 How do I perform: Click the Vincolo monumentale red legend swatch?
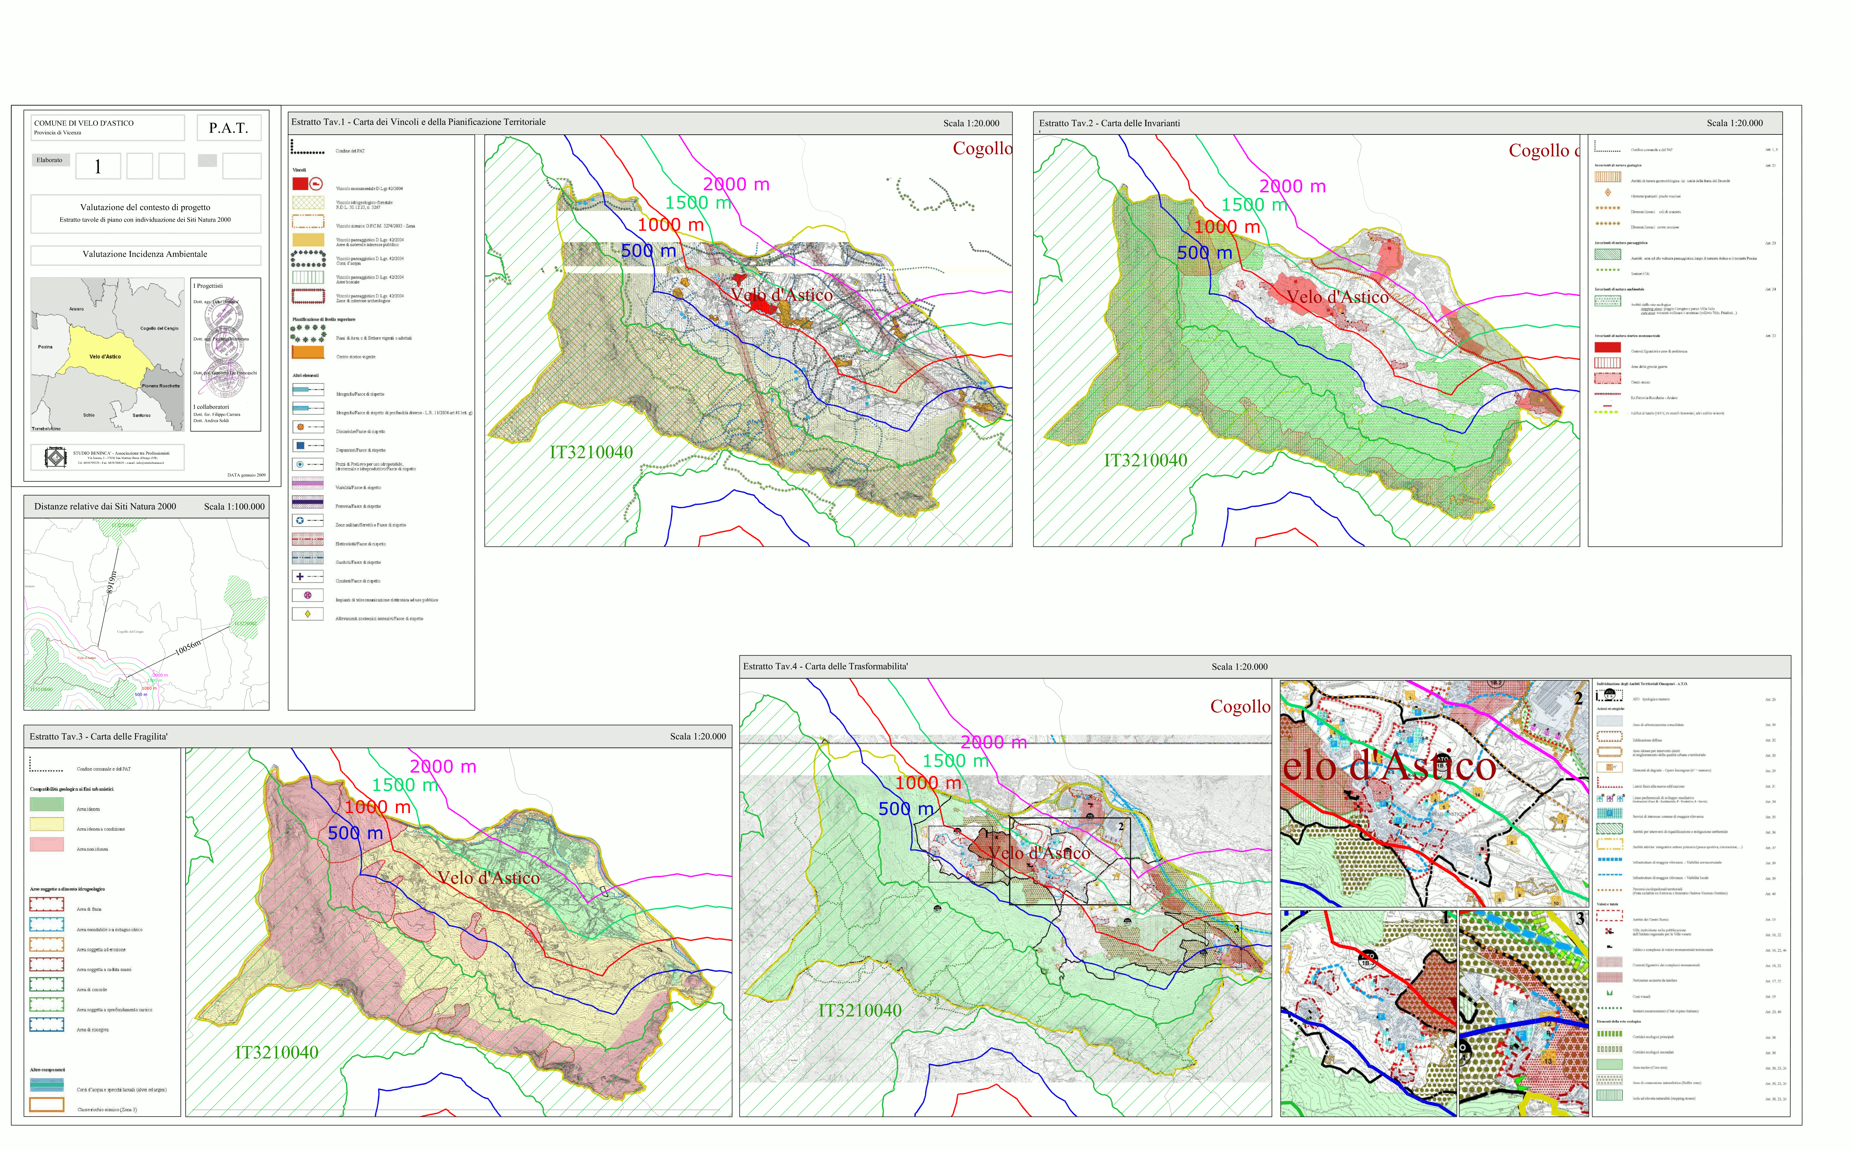[300, 184]
